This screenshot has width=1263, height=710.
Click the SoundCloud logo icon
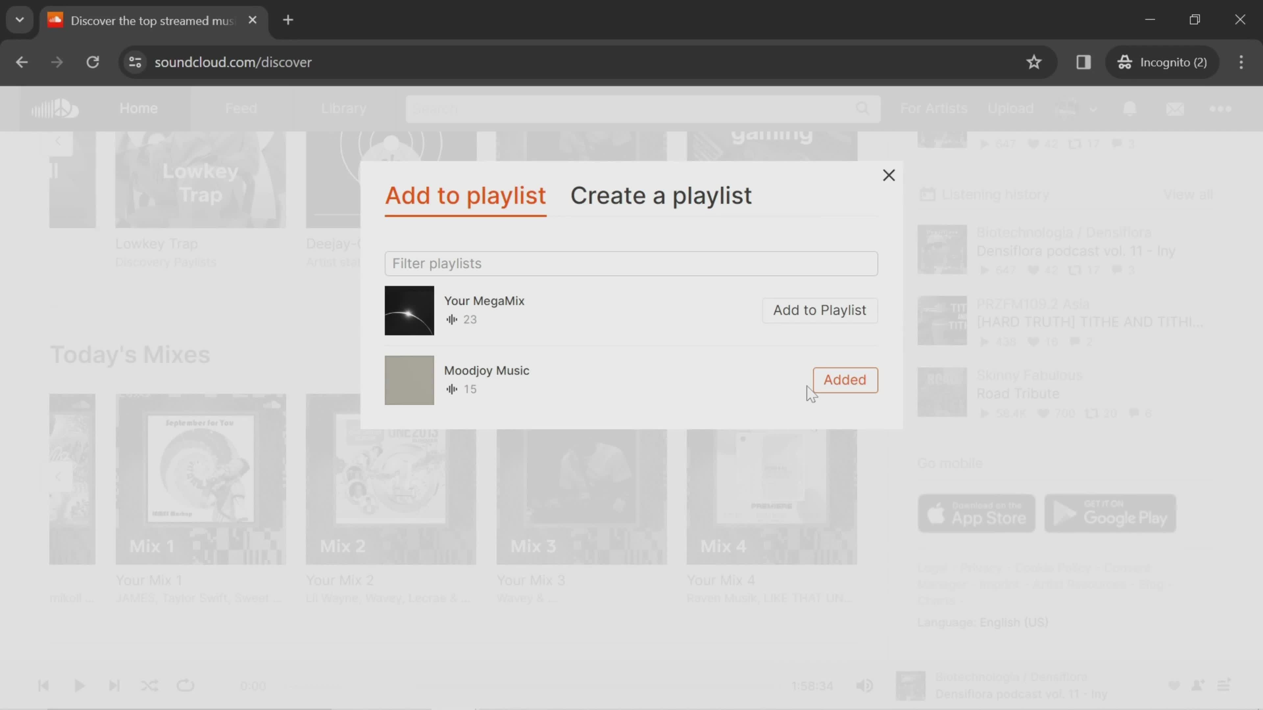[x=54, y=107]
